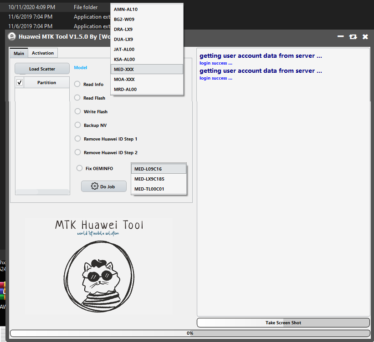Choose the Write Flash radio button

77,111
